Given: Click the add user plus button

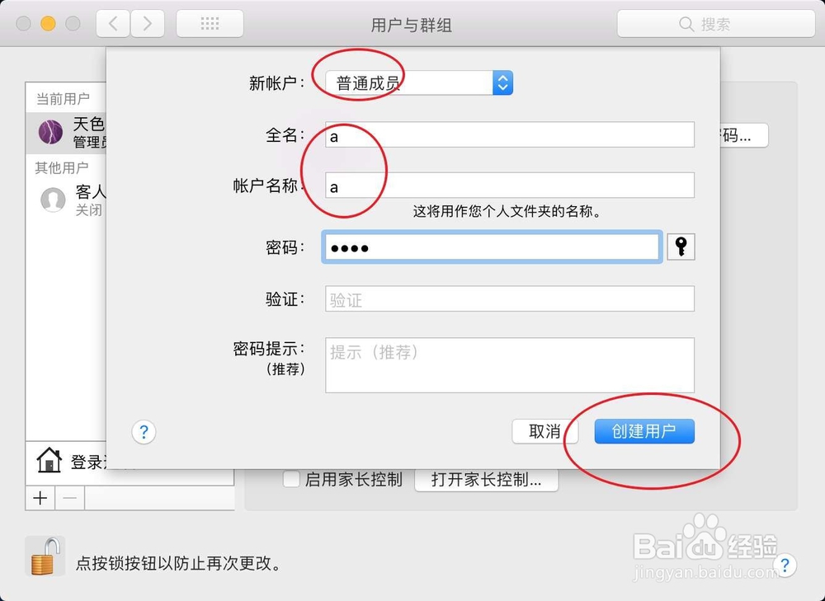Looking at the screenshot, I should (x=40, y=498).
